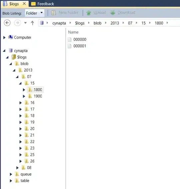This screenshot has height=189, width=180.
Task: Click the $logs container icon in the tree
Action: tap(14, 57)
